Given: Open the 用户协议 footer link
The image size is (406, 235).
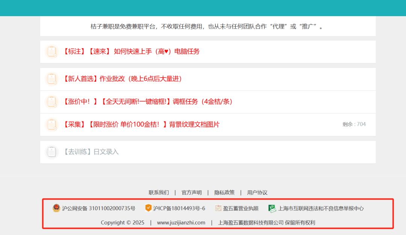Looking at the screenshot, I should (x=257, y=193).
